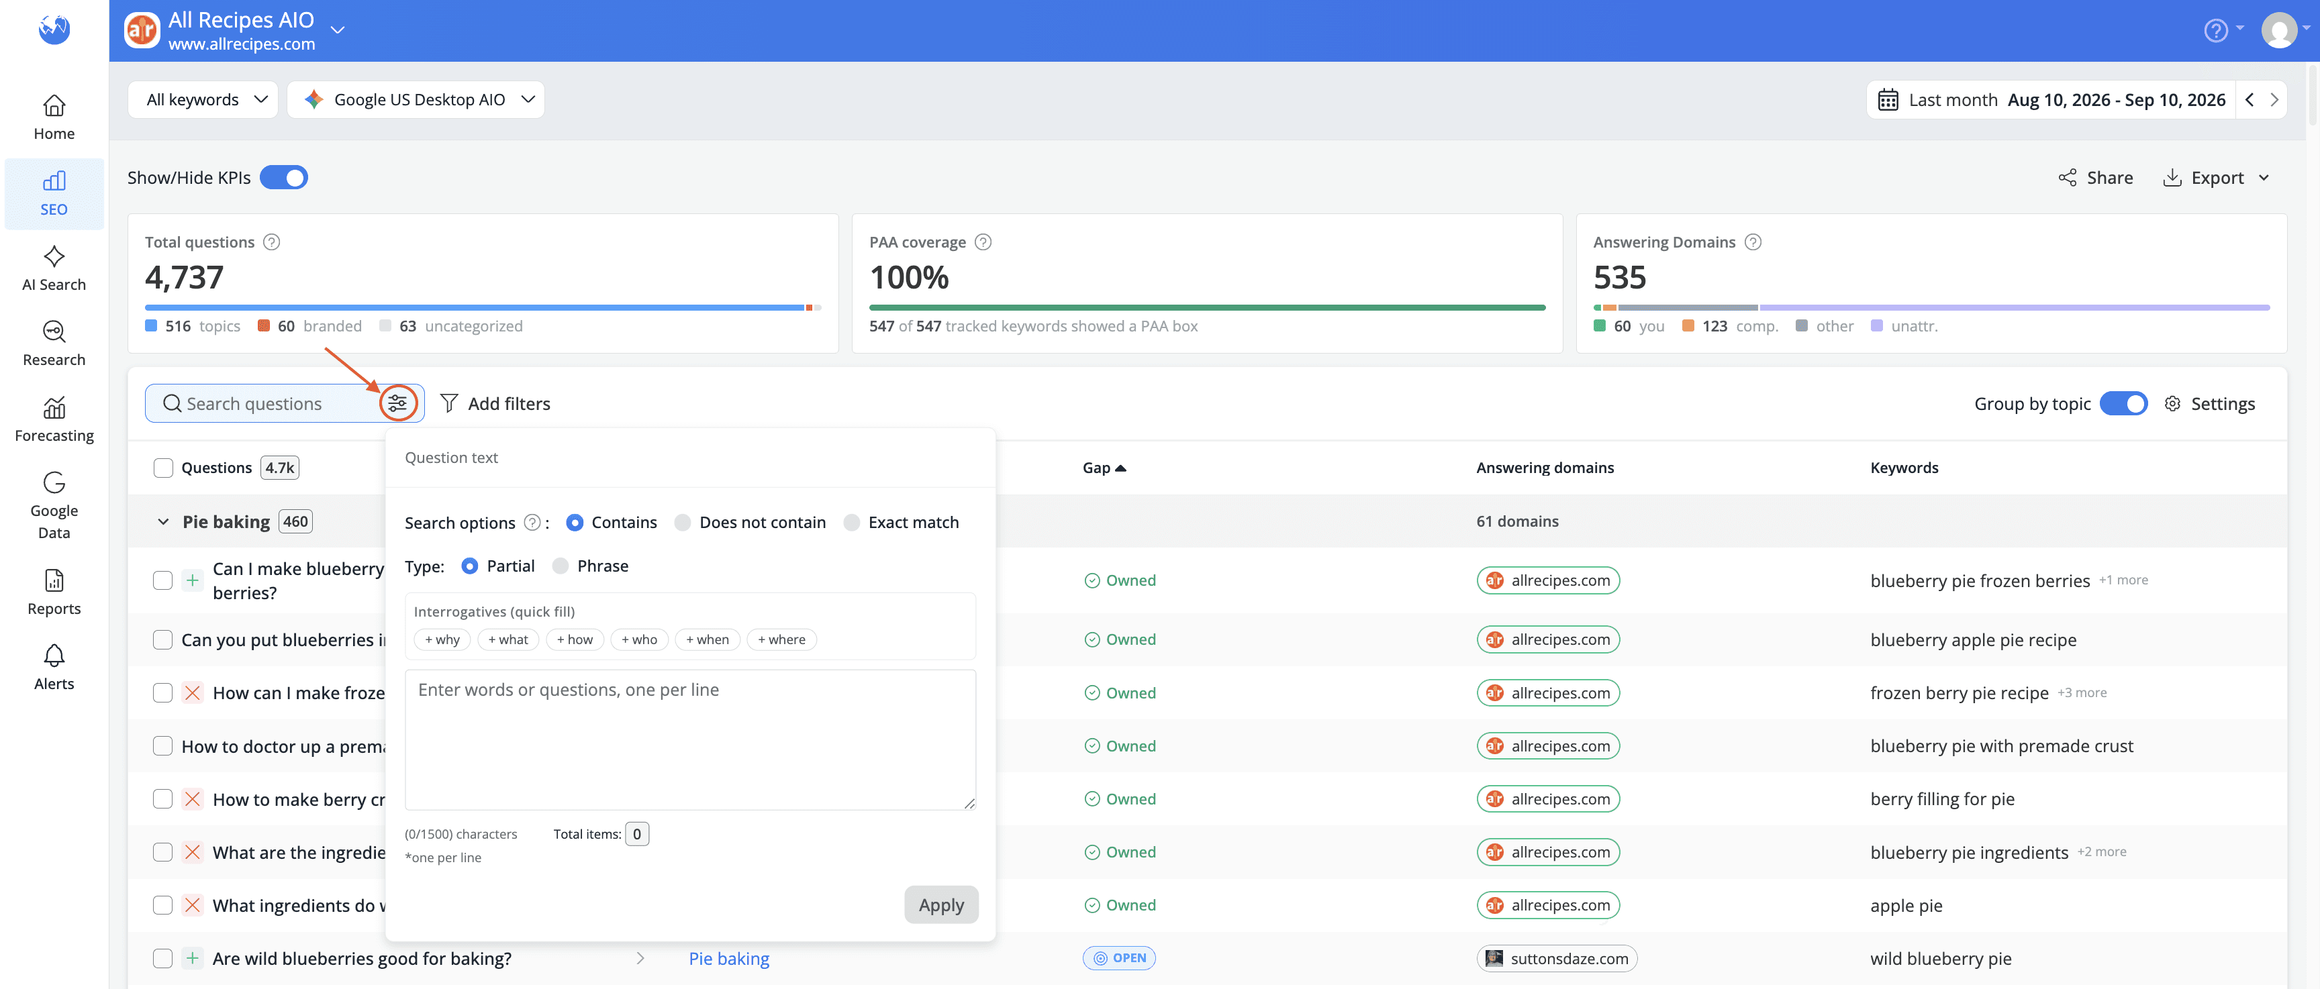Expand the All Recipes AIO project switcher
The height and width of the screenshot is (989, 2320).
[x=338, y=31]
